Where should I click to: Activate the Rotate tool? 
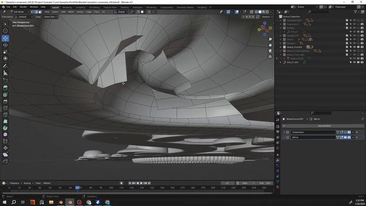pos(5,45)
